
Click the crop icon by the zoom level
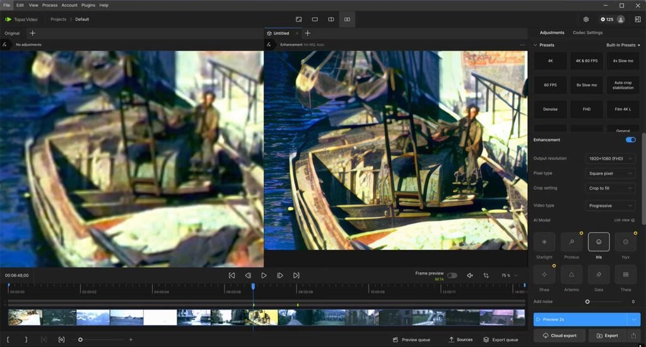point(486,275)
